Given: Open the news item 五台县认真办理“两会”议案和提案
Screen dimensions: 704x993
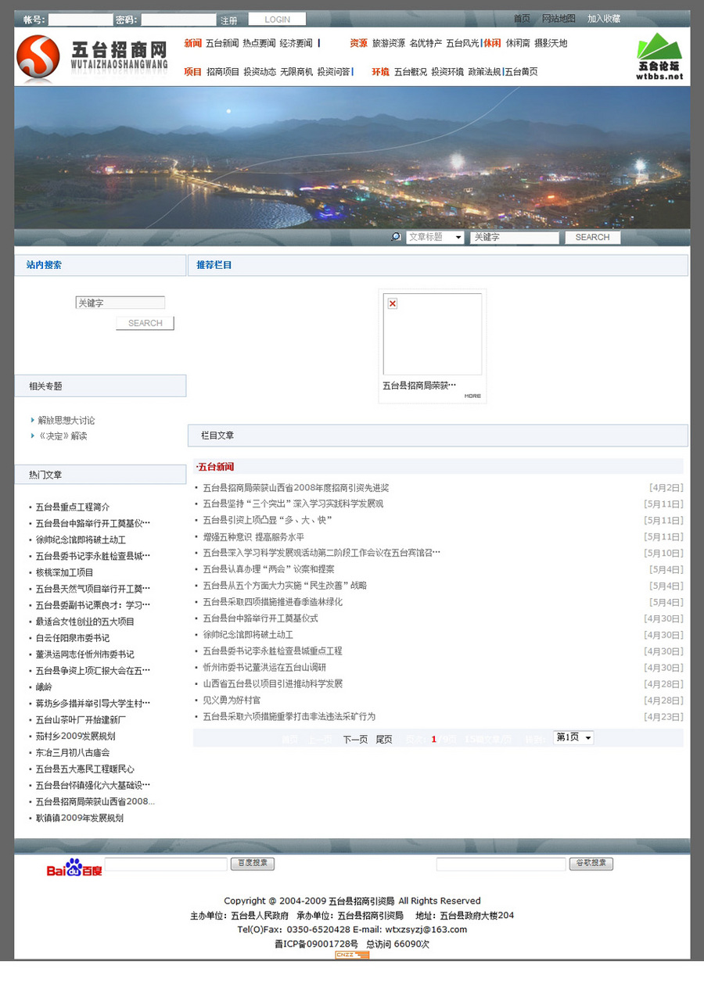Looking at the screenshot, I should click(268, 569).
